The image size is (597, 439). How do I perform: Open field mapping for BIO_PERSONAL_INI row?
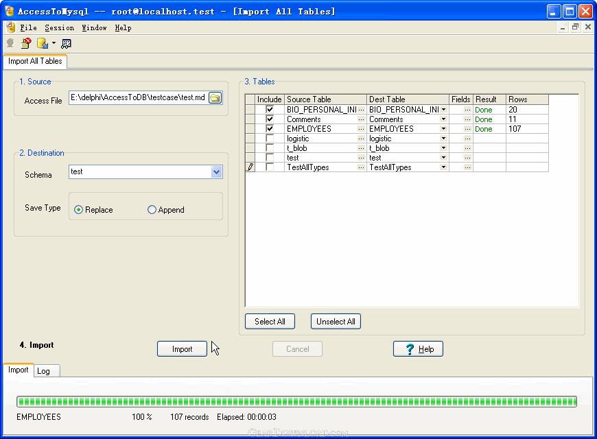coord(467,110)
